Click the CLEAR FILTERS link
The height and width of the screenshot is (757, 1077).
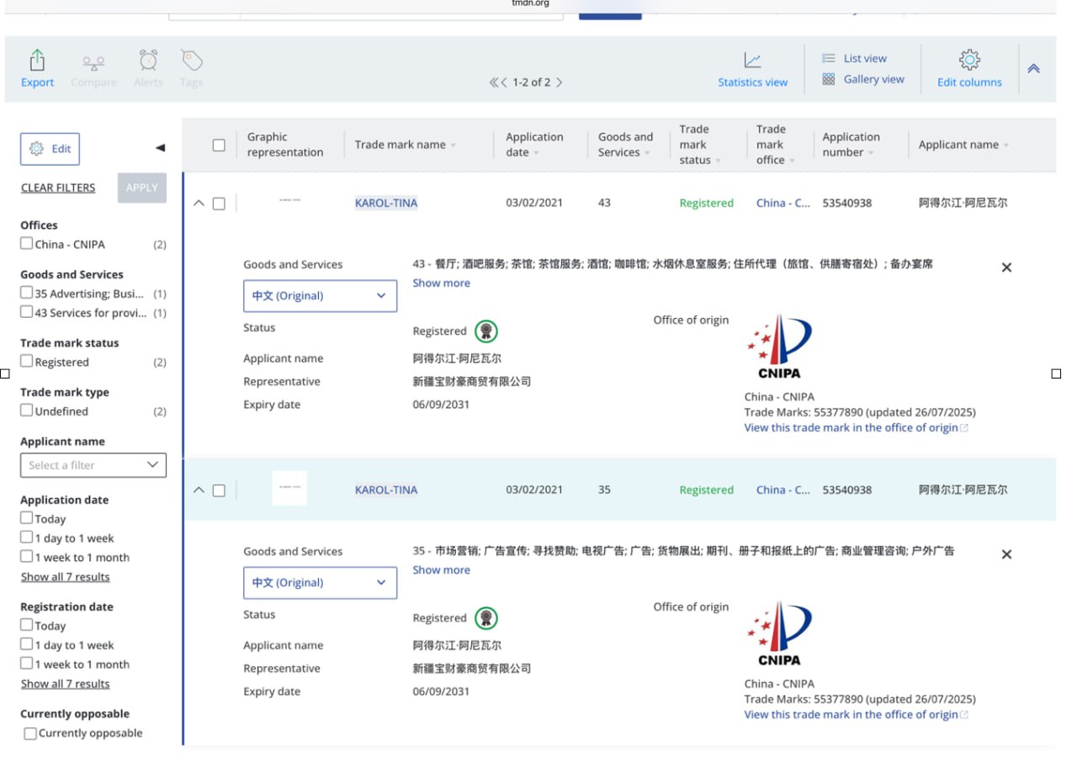tap(58, 188)
